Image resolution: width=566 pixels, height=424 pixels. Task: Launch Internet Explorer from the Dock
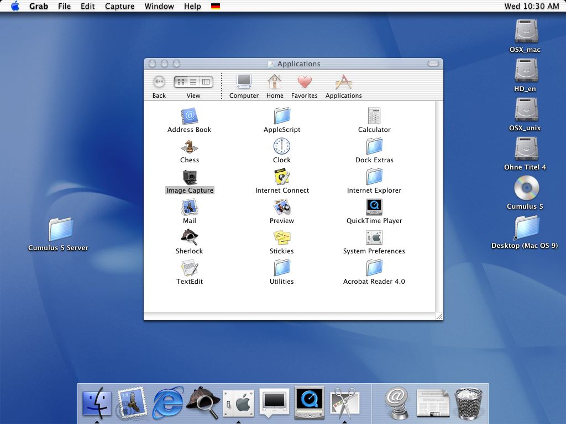tap(167, 402)
